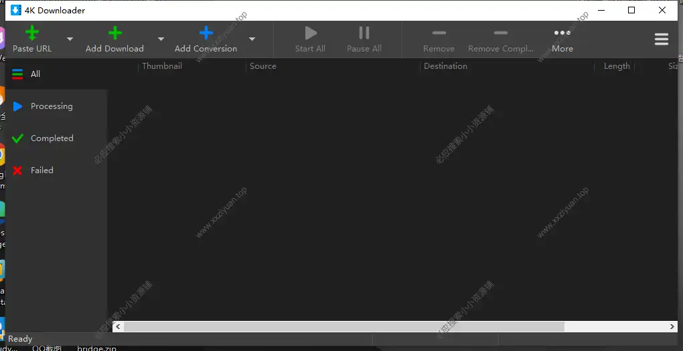Image resolution: width=683 pixels, height=351 pixels.
Task: Click the Start All play icon
Action: pyautogui.click(x=311, y=33)
